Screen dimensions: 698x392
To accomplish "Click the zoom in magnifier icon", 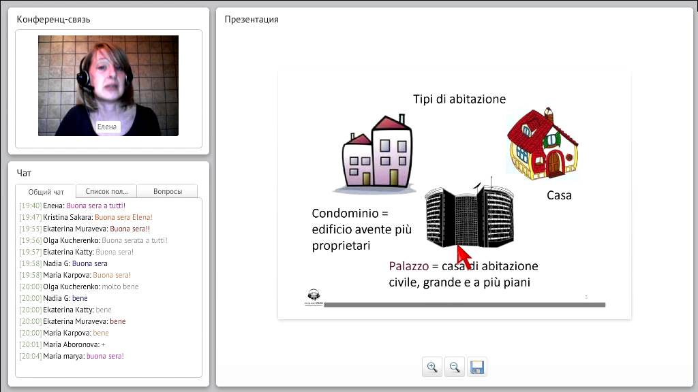I will pos(431,367).
